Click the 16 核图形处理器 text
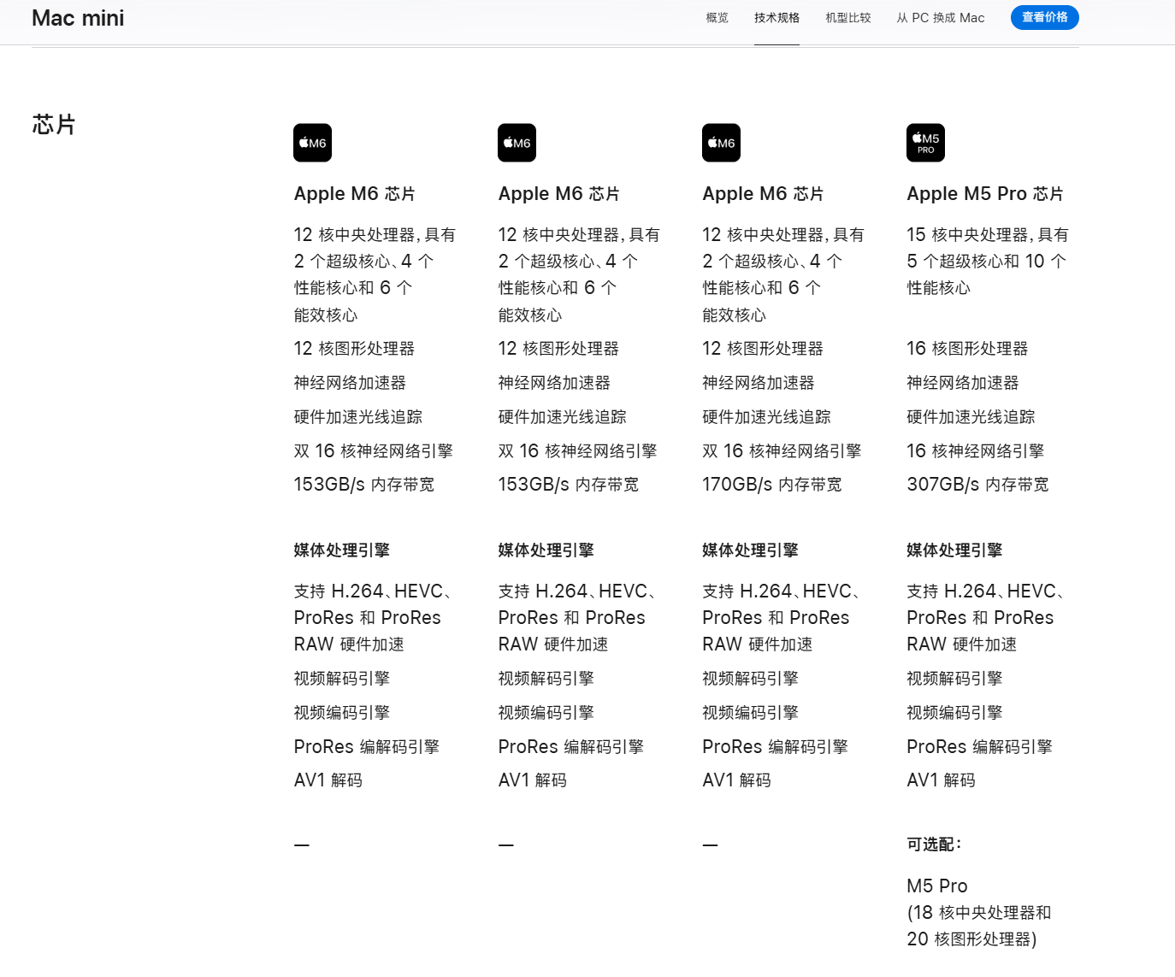The width and height of the screenshot is (1175, 977). 967,349
